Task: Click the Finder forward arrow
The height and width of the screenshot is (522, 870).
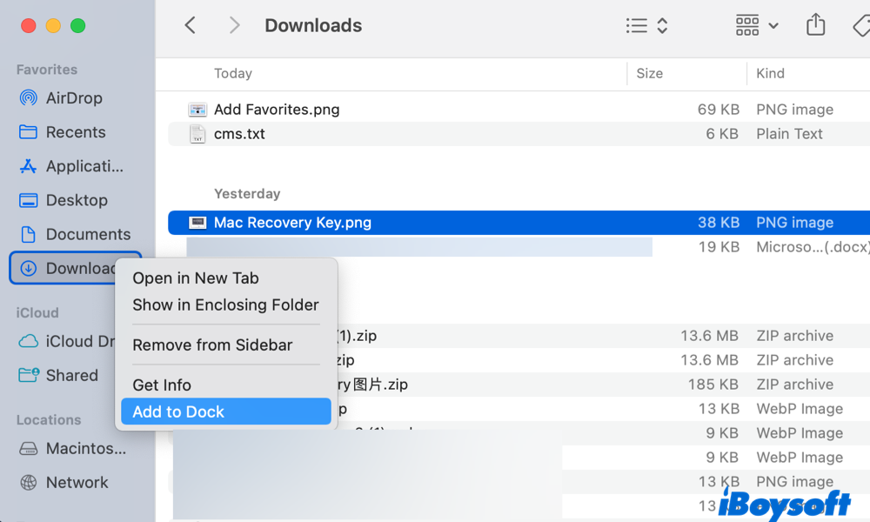Action: [234, 26]
